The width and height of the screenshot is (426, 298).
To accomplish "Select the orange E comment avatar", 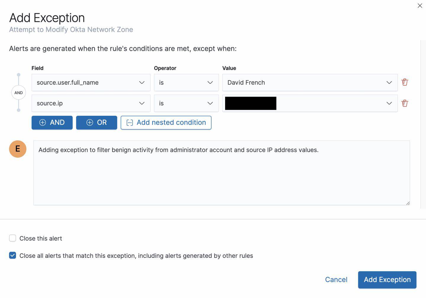I will pyautogui.click(x=18, y=149).
